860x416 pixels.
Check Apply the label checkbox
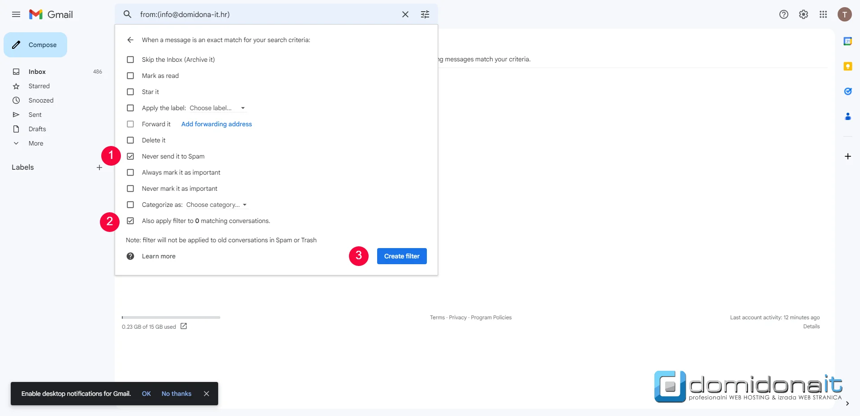point(130,108)
